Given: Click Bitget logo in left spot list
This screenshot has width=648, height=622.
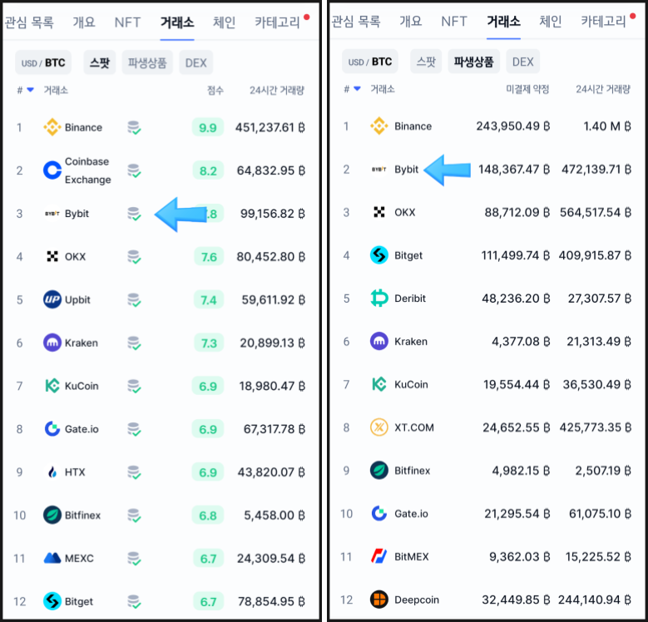Looking at the screenshot, I should pyautogui.click(x=52, y=601).
